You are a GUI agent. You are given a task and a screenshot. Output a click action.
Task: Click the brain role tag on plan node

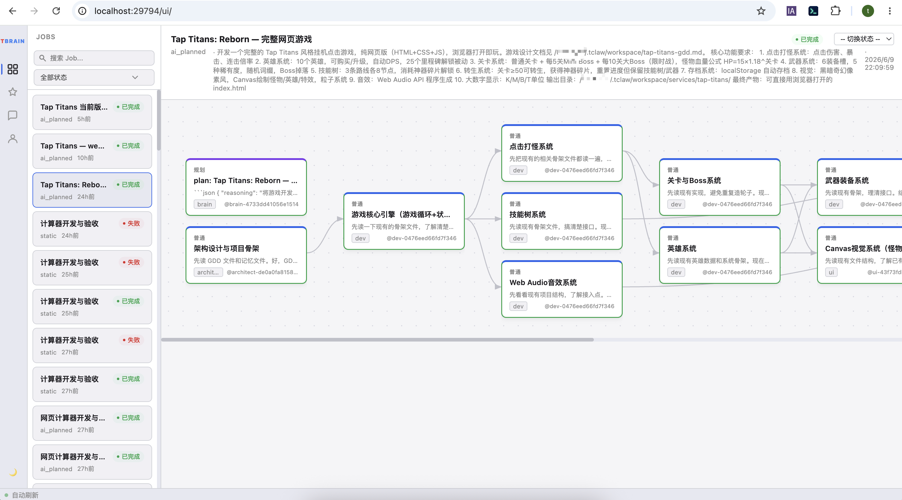[x=205, y=204]
